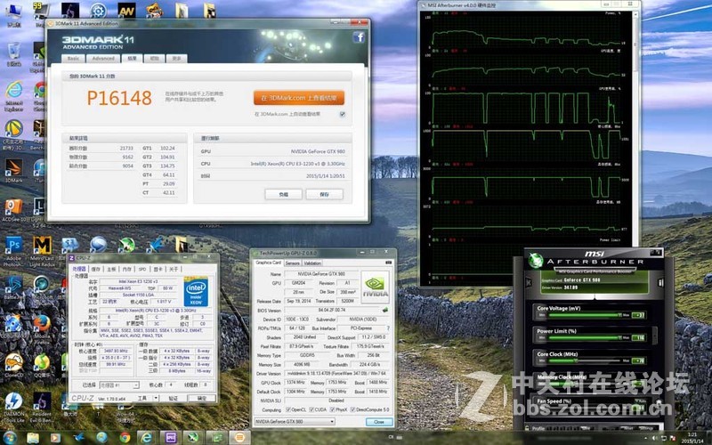Adjust the Core Voltage slider in Afterburner
Viewport: 712px width, 445px height.
(x=585, y=315)
